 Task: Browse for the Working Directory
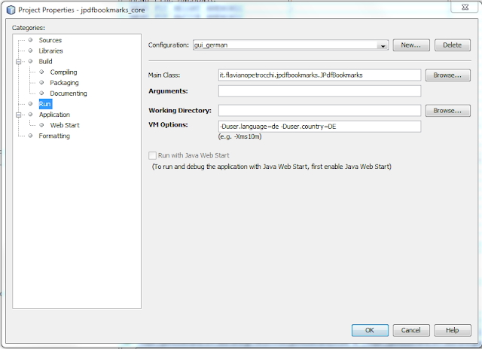[447, 111]
